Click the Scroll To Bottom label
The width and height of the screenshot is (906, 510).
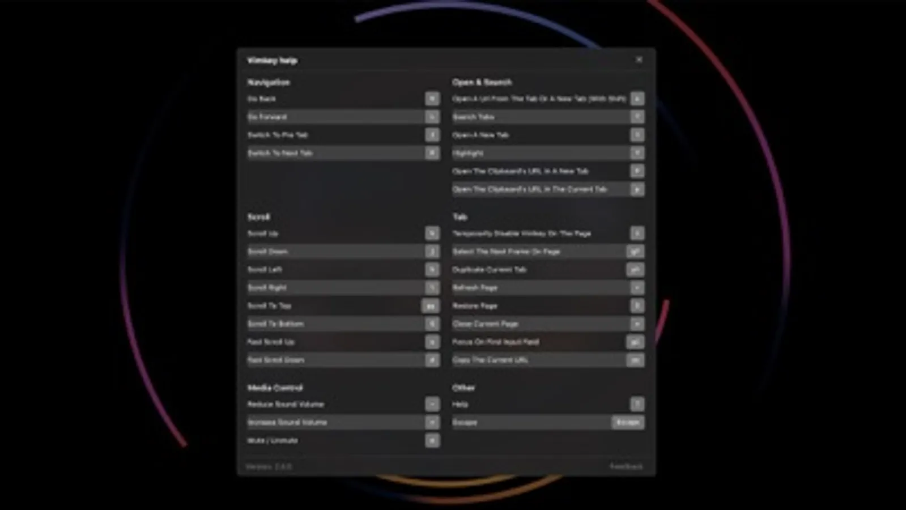(x=275, y=324)
